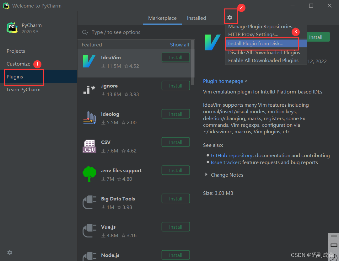Choose Disable All Downloaded Plugins
Viewport: 339px width, 261px height.
click(x=264, y=52)
